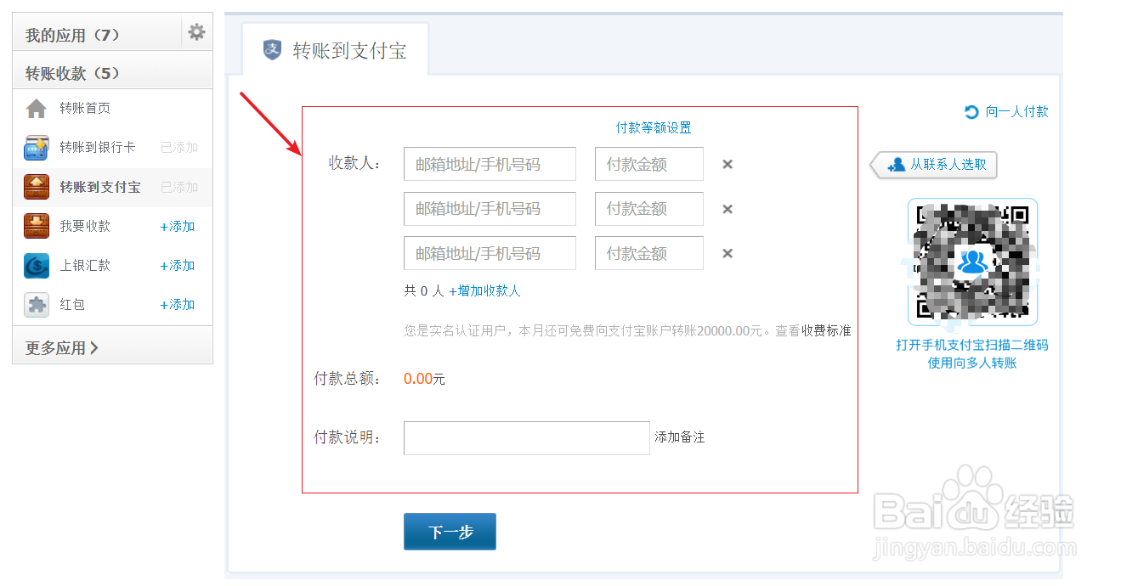Viewport: 1138px width, 586px height.
Task: Open 付款等额设置 link
Action: 654,127
